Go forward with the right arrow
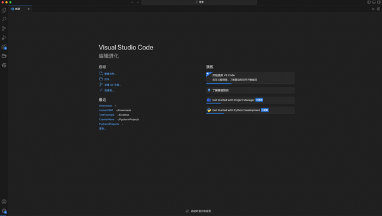Viewport: 382px width, 216px height. 138,2
